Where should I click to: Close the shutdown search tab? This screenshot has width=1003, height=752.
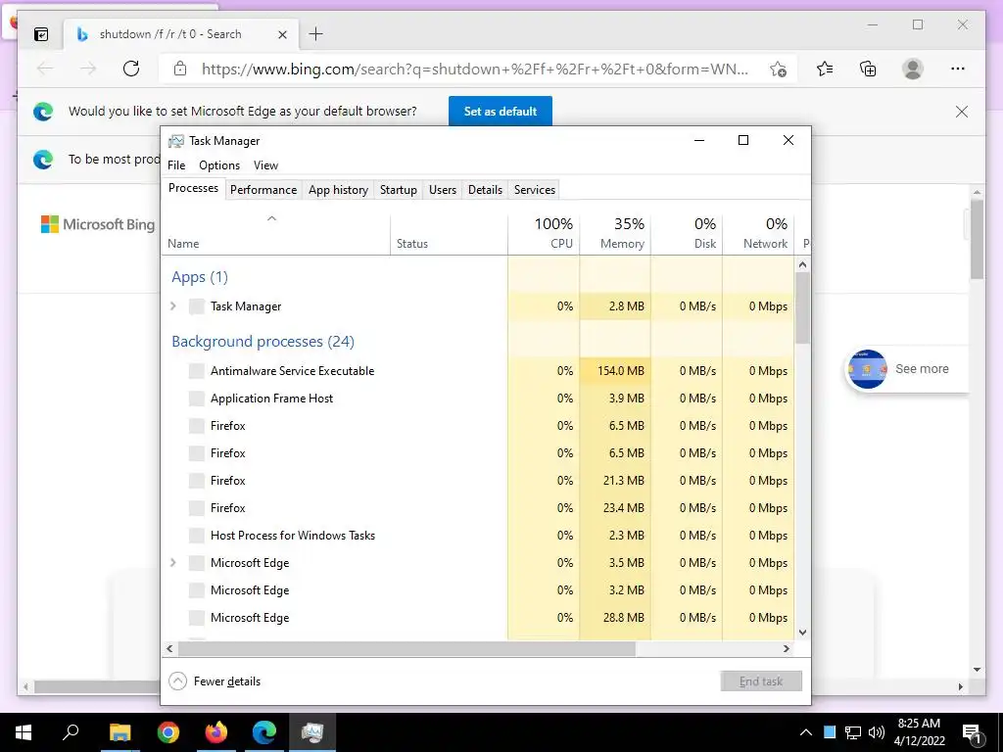[282, 34]
